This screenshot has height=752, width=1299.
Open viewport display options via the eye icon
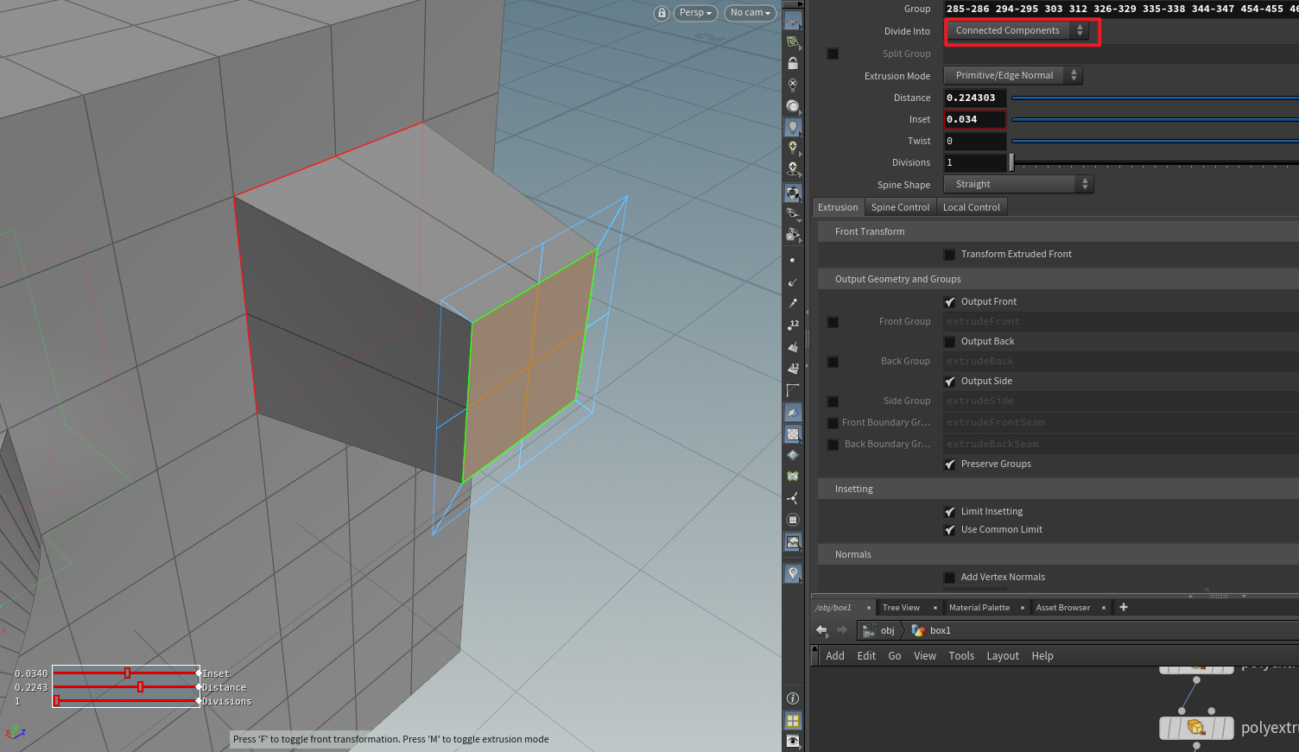(x=793, y=741)
